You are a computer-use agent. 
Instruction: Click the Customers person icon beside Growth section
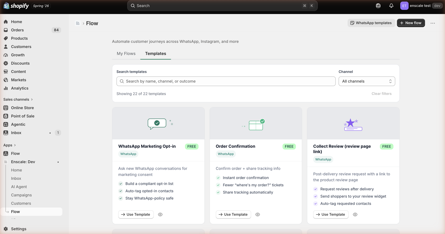coord(6,47)
